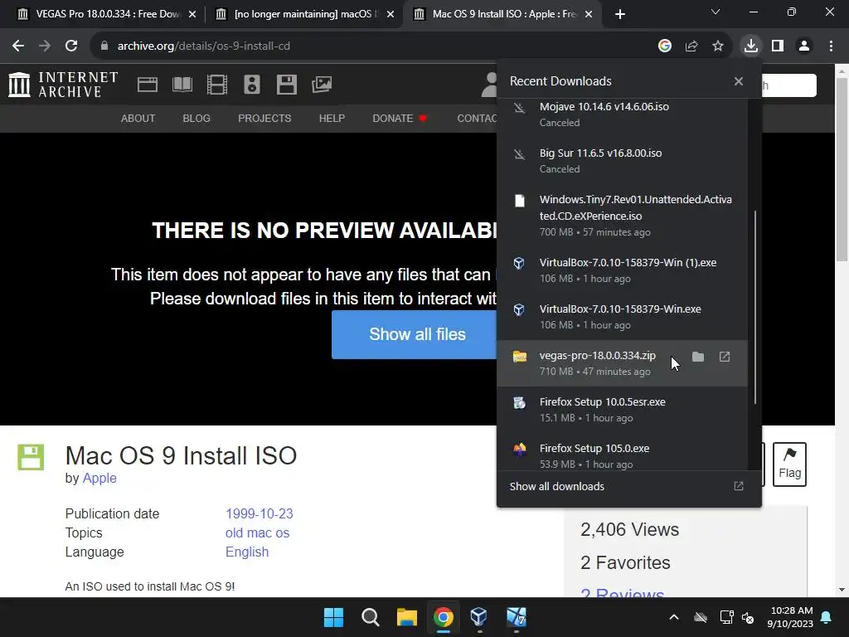The image size is (849, 637).
Task: Open Windows.Tiny7 iso download entry
Action: [x=623, y=216]
